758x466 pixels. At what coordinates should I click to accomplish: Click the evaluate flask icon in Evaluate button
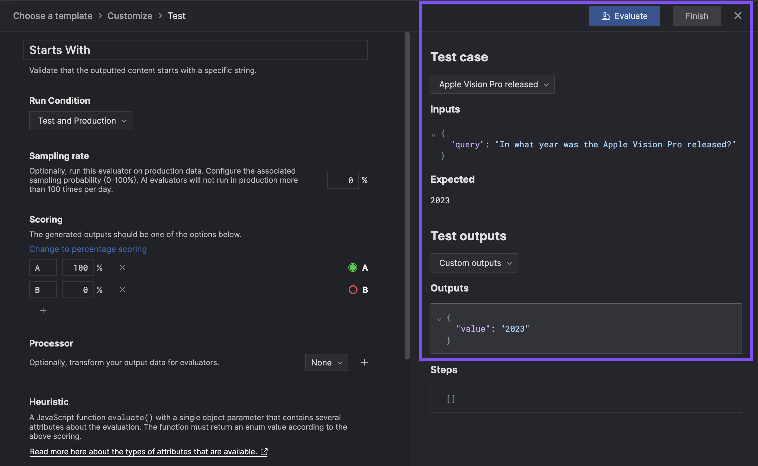(x=606, y=16)
